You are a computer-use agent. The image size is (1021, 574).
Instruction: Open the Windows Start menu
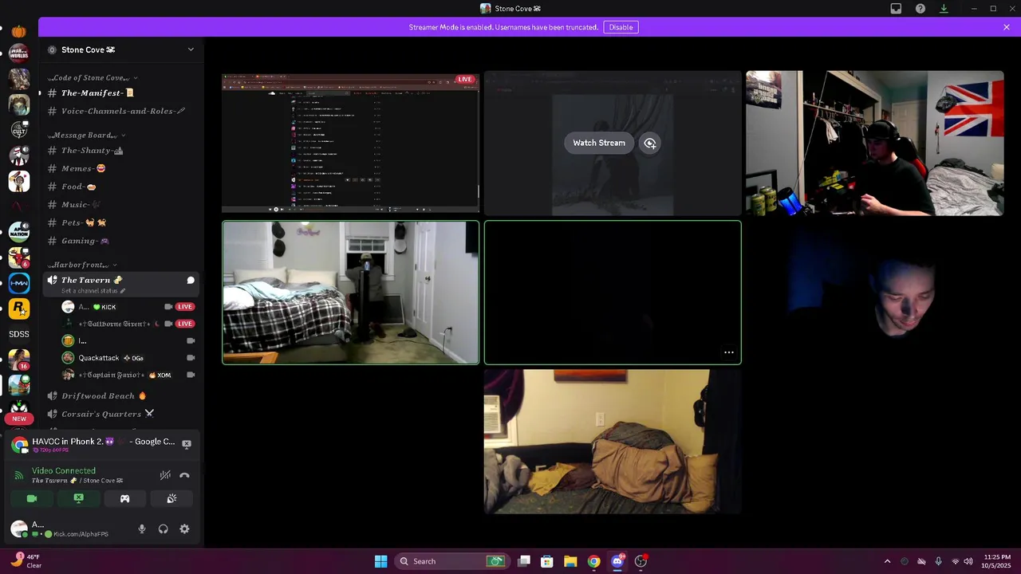(x=381, y=561)
